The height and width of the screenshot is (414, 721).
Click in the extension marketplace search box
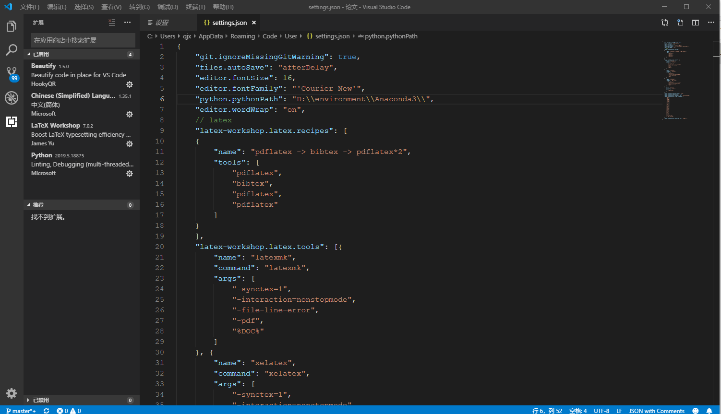(x=83, y=40)
